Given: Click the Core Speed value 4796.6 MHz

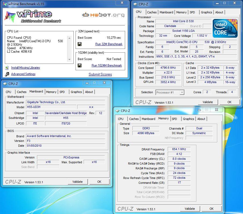Looking at the screenshot, I should (x=168, y=68).
